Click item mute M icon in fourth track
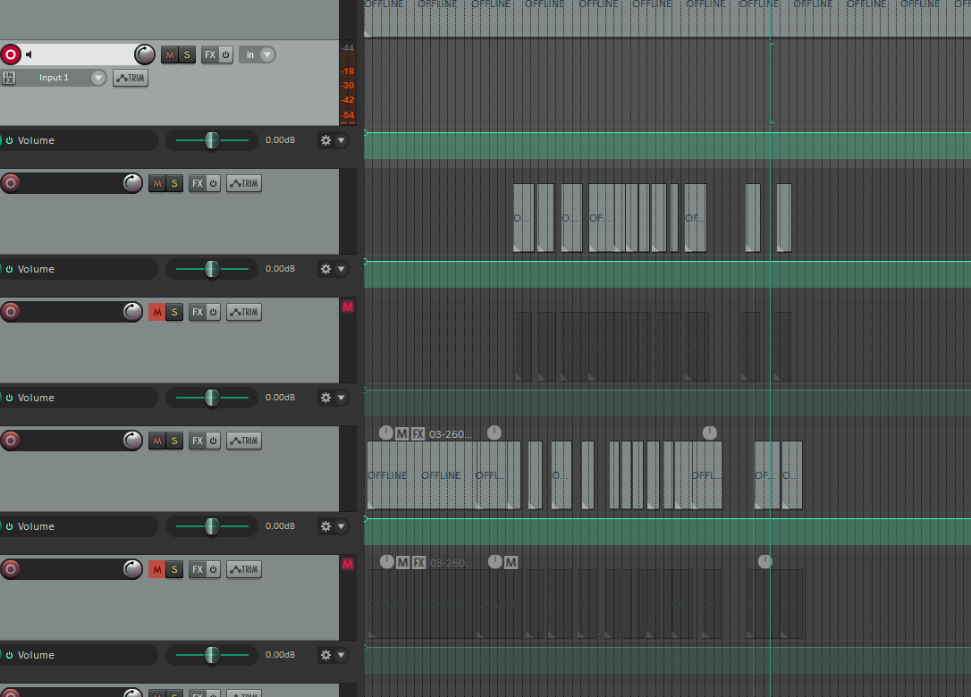Viewport: 971px width, 697px height. click(401, 433)
